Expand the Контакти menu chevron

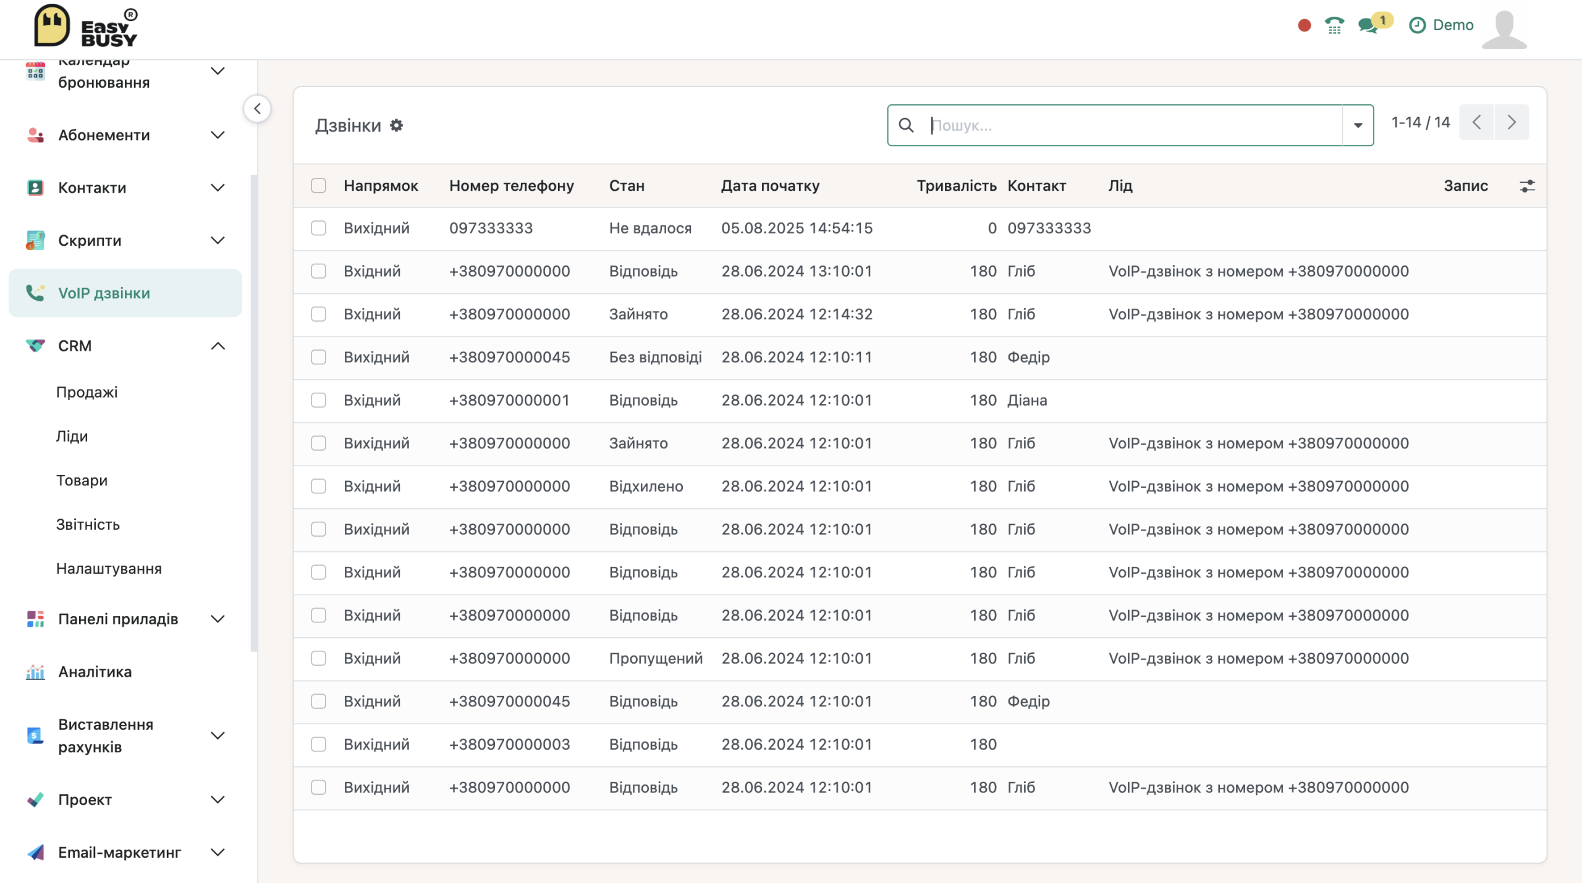coord(218,188)
